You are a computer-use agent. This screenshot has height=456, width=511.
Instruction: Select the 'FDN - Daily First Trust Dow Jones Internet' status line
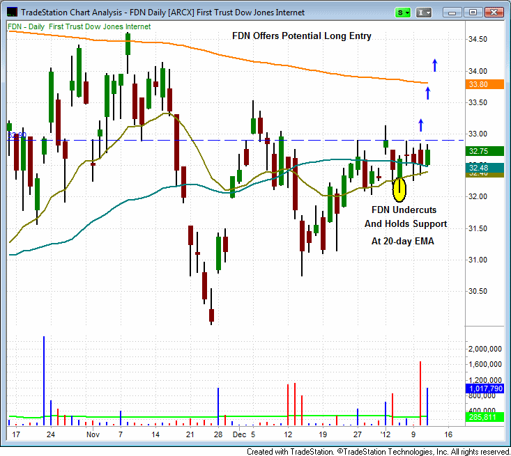pyautogui.click(x=79, y=26)
